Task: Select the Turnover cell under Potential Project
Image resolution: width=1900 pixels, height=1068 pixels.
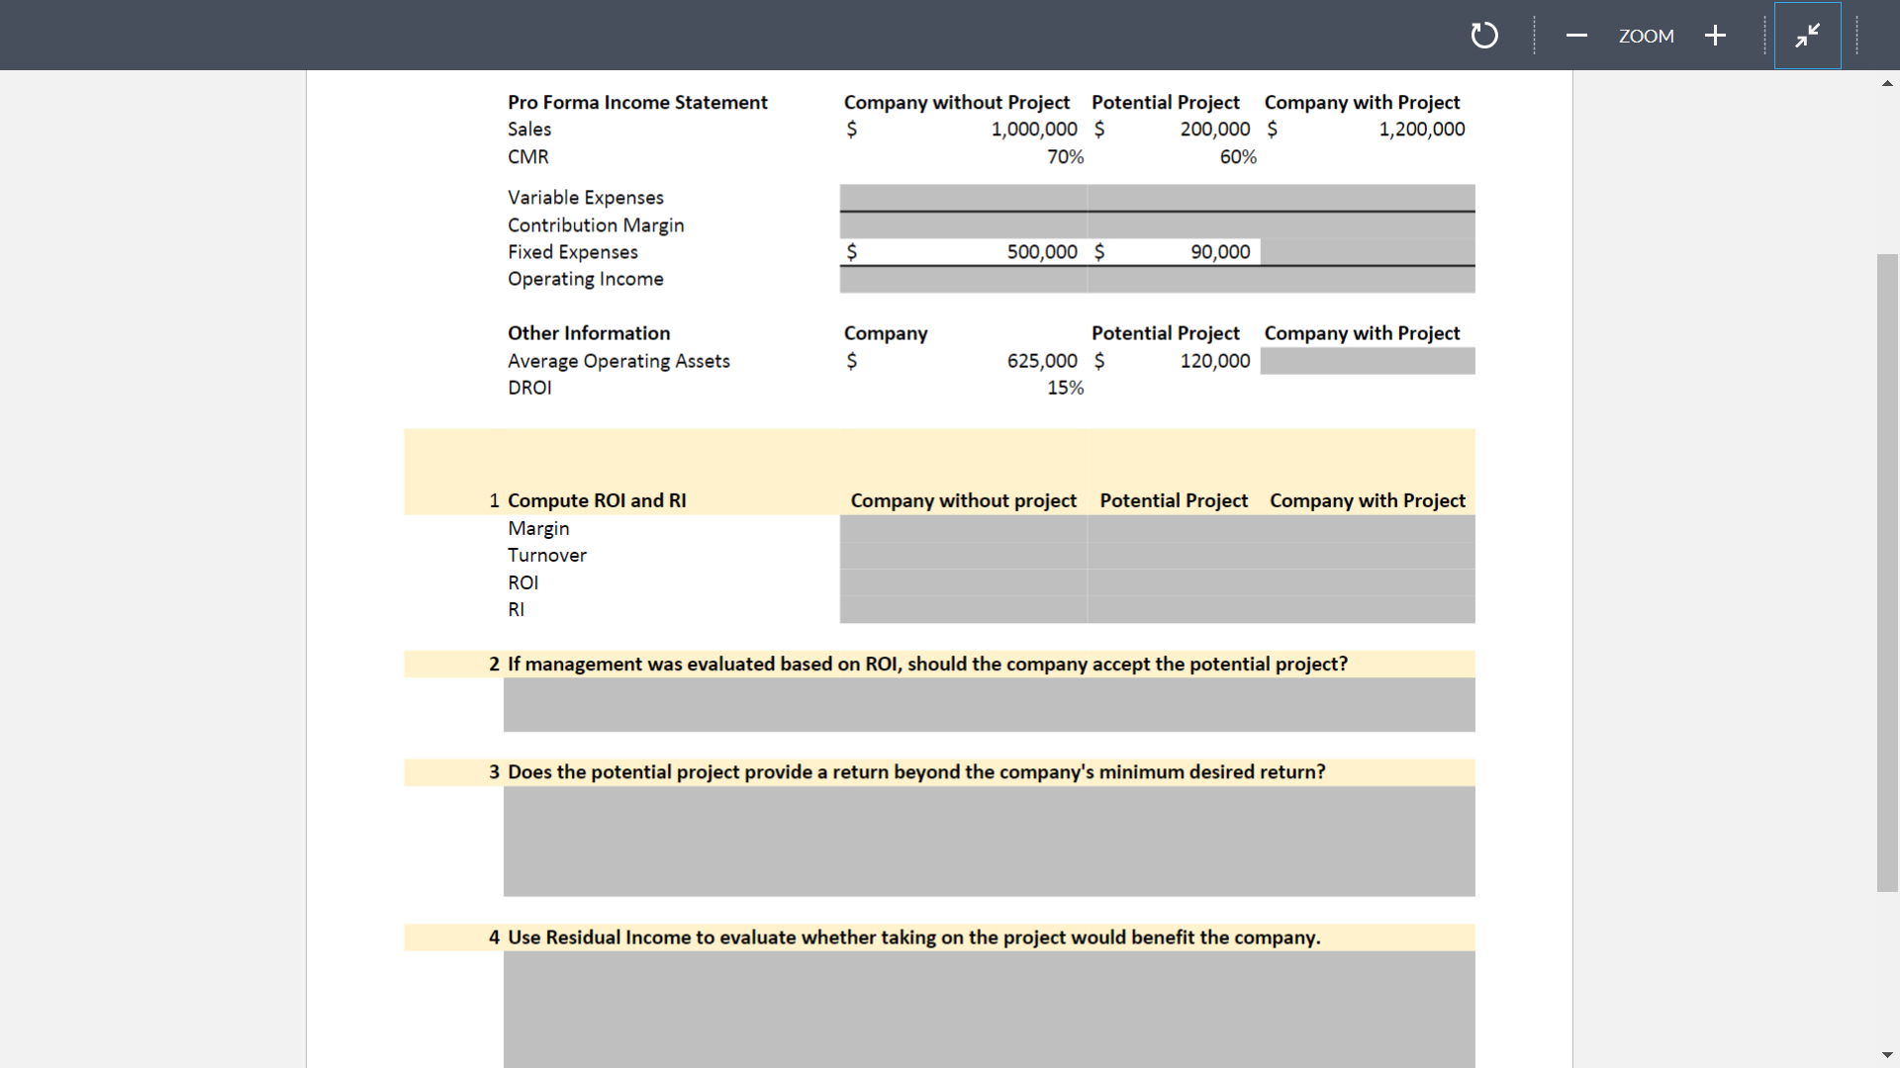Action: tap(1174, 555)
